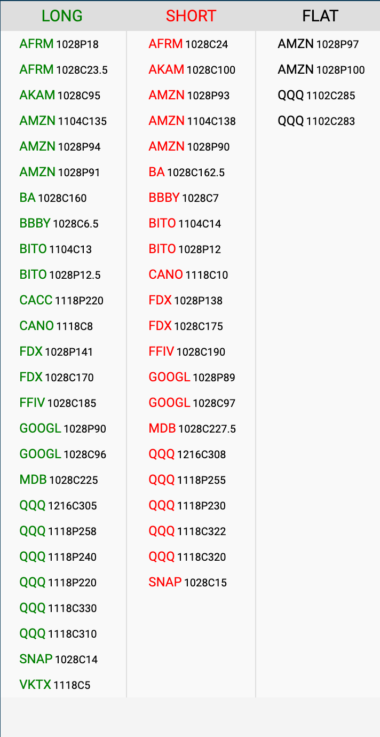Click the VKTX 1118C5 position
This screenshot has height=737, width=380.
tap(55, 685)
